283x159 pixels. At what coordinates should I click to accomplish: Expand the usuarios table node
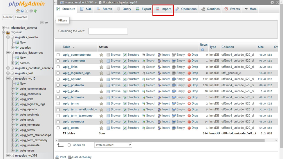pyautogui.click(x=12, y=47)
